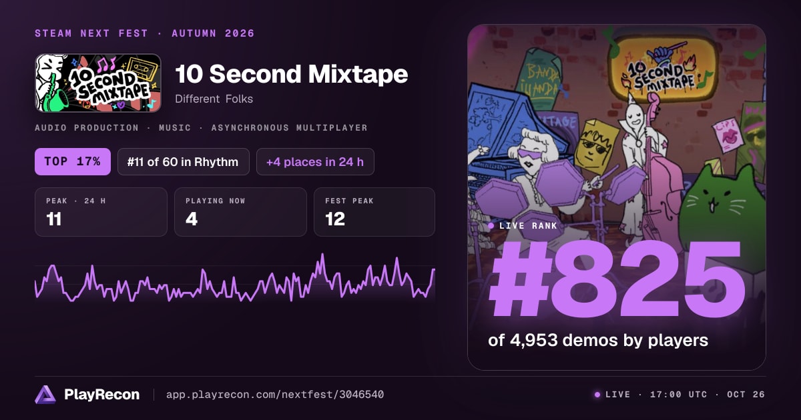The height and width of the screenshot is (420, 801).
Task: Click the 17:00 UTC timestamp
Action: click(x=678, y=395)
